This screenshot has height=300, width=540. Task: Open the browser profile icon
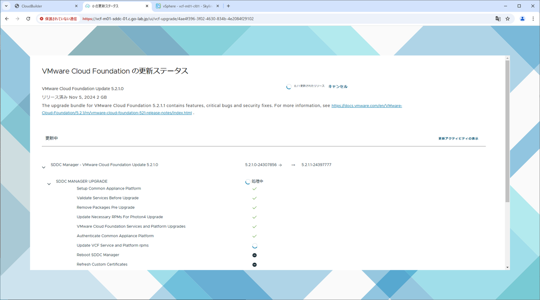522,19
